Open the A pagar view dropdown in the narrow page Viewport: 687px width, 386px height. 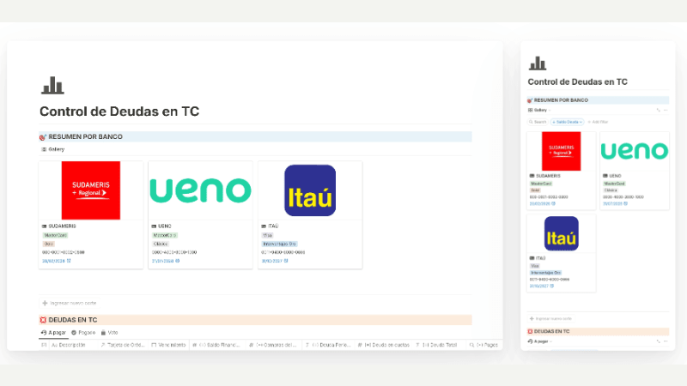pyautogui.click(x=540, y=341)
